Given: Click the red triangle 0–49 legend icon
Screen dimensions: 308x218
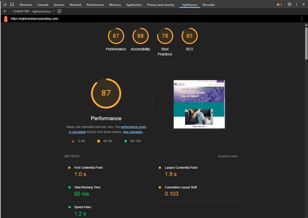Looking at the screenshot, I should pos(73,141).
